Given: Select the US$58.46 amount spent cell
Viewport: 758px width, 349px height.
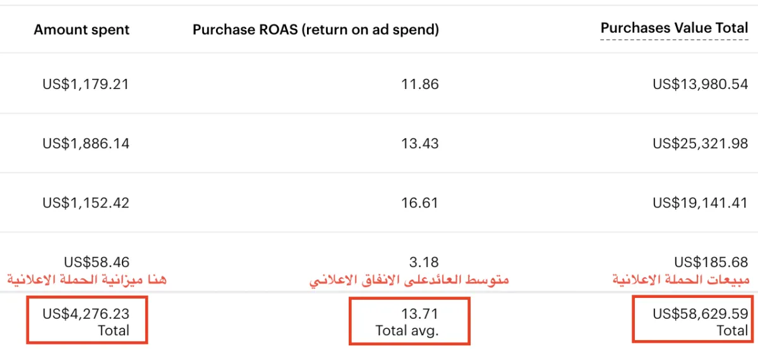Looking at the screenshot, I should click(97, 262).
